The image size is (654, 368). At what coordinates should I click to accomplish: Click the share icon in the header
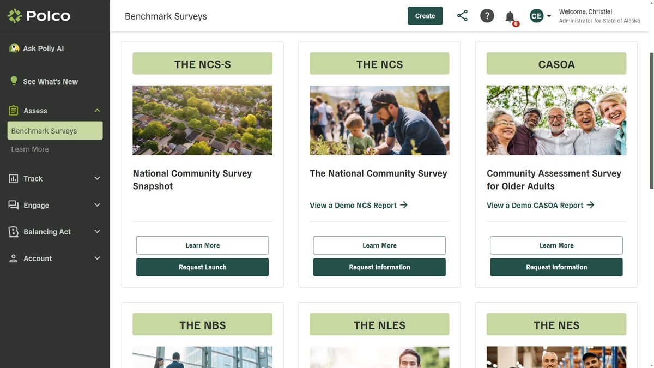pyautogui.click(x=462, y=15)
